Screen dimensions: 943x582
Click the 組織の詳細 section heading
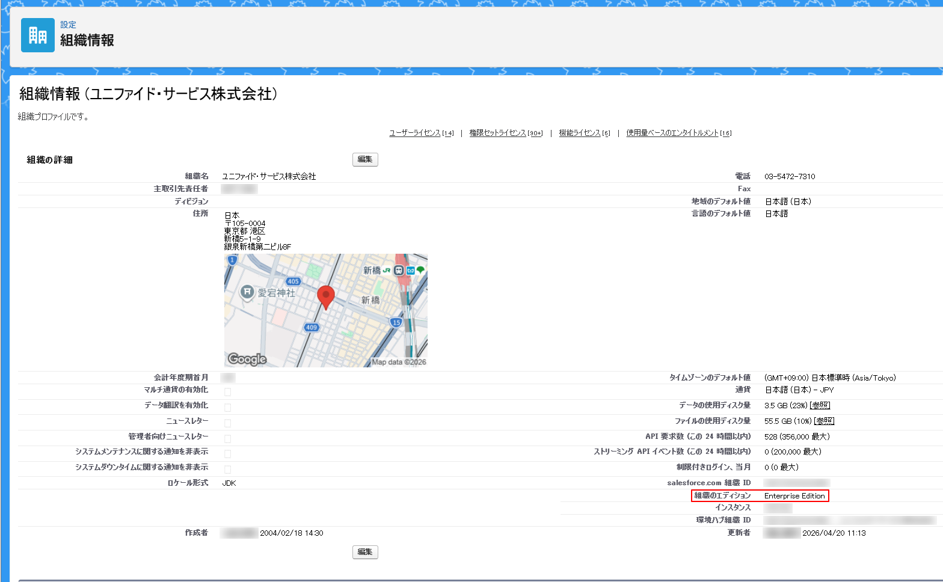point(50,160)
